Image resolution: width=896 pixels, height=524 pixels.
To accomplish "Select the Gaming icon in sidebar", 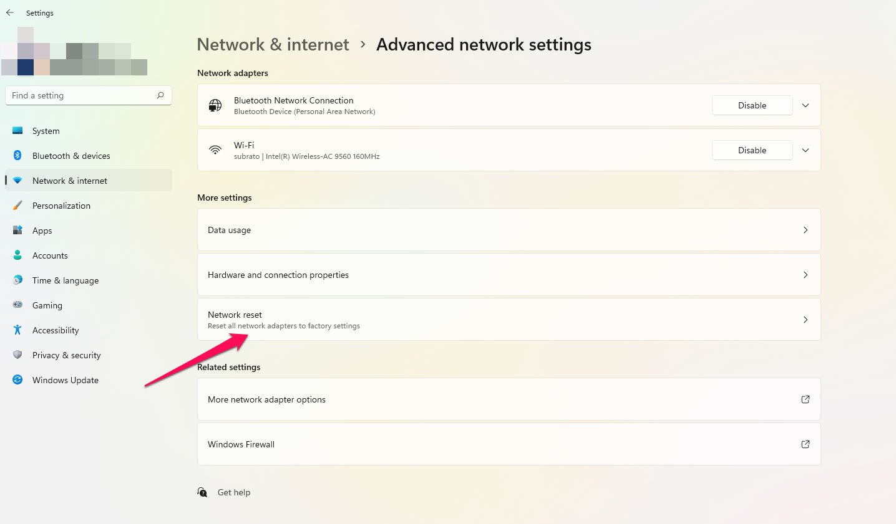I will (17, 305).
